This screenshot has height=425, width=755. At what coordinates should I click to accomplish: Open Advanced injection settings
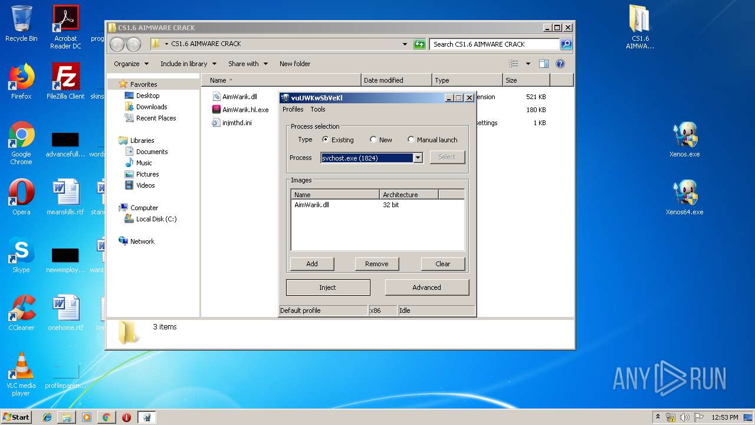[x=427, y=287]
